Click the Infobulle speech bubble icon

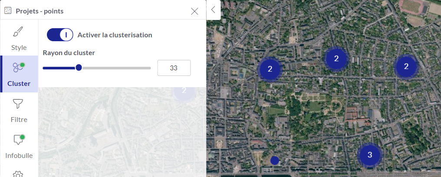19,140
